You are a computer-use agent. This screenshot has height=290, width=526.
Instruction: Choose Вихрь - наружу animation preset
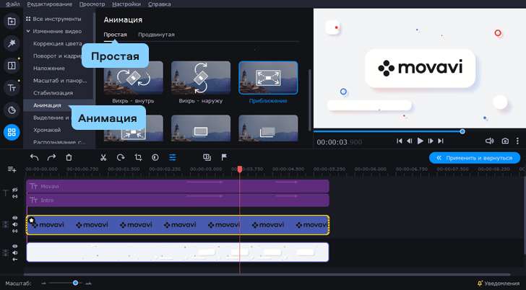click(x=201, y=82)
